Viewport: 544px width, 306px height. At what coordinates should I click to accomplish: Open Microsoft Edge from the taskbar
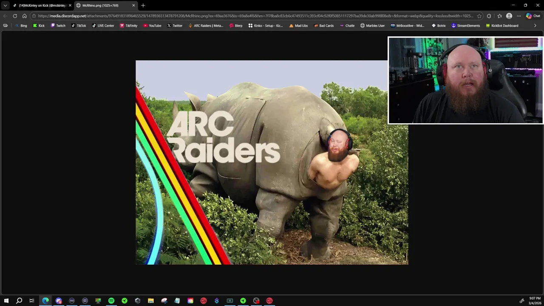pos(45,300)
